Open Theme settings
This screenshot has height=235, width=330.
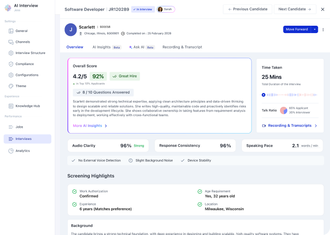pos(21,86)
